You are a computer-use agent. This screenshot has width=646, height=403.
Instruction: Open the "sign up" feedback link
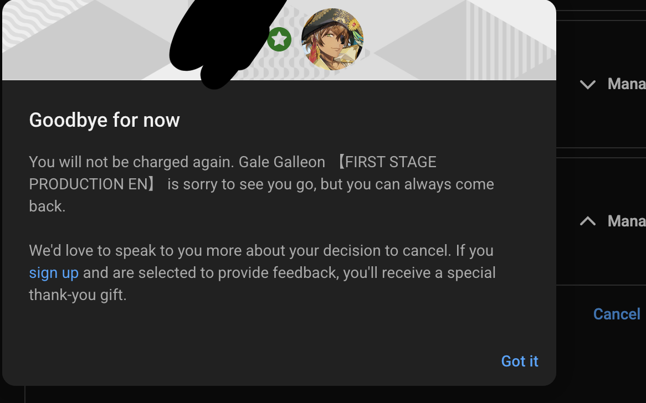click(54, 273)
